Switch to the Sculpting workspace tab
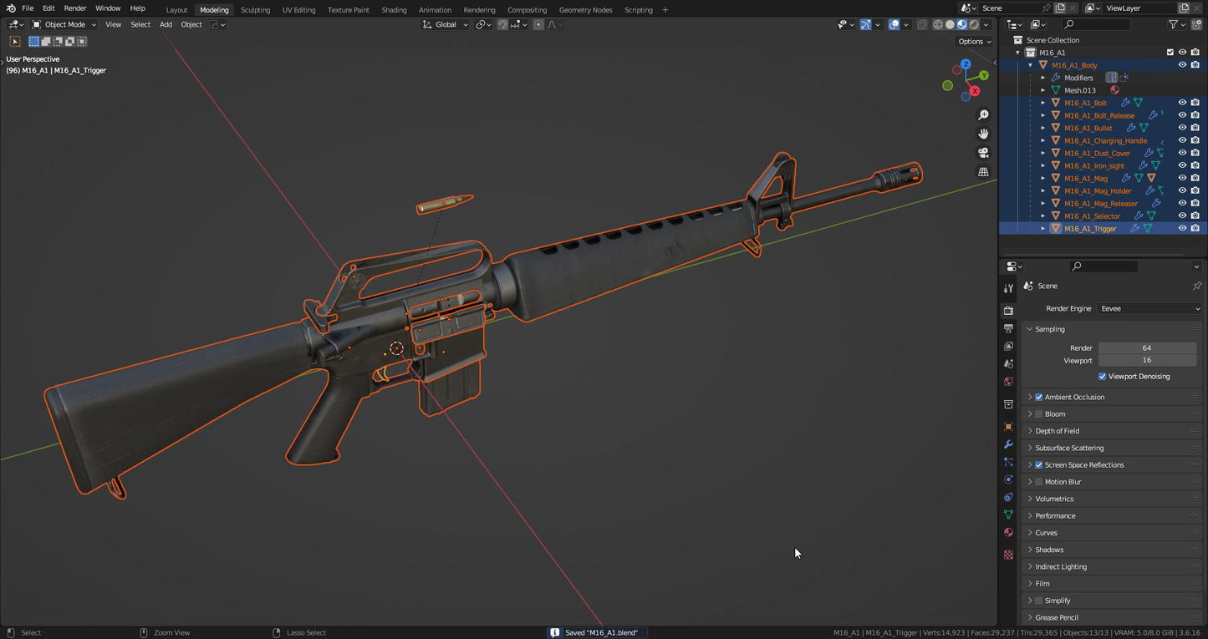 [255, 9]
